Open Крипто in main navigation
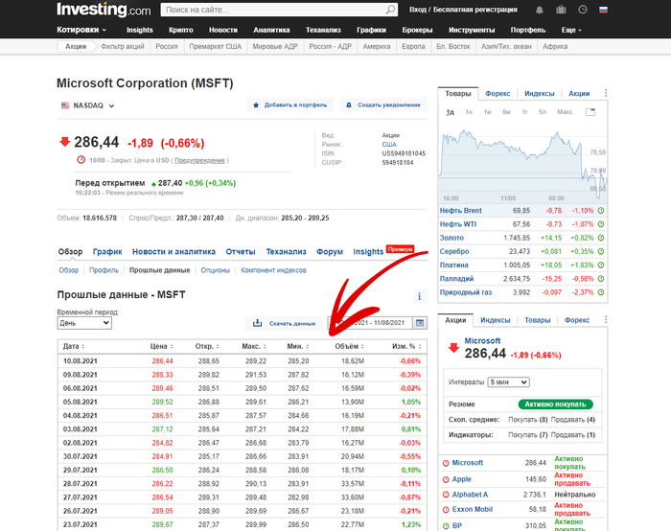This screenshot has height=531, width=671. (x=180, y=30)
